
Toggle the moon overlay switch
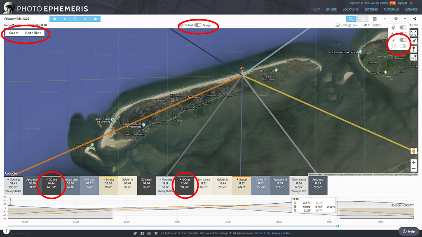403,34
